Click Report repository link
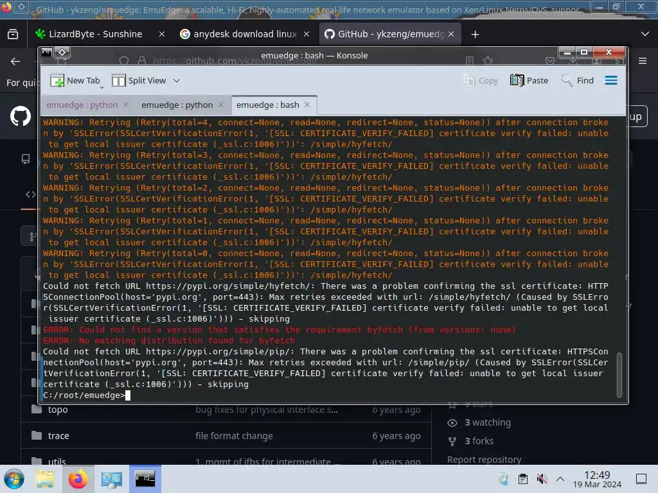Image resolution: width=658 pixels, height=493 pixels. tap(484, 460)
